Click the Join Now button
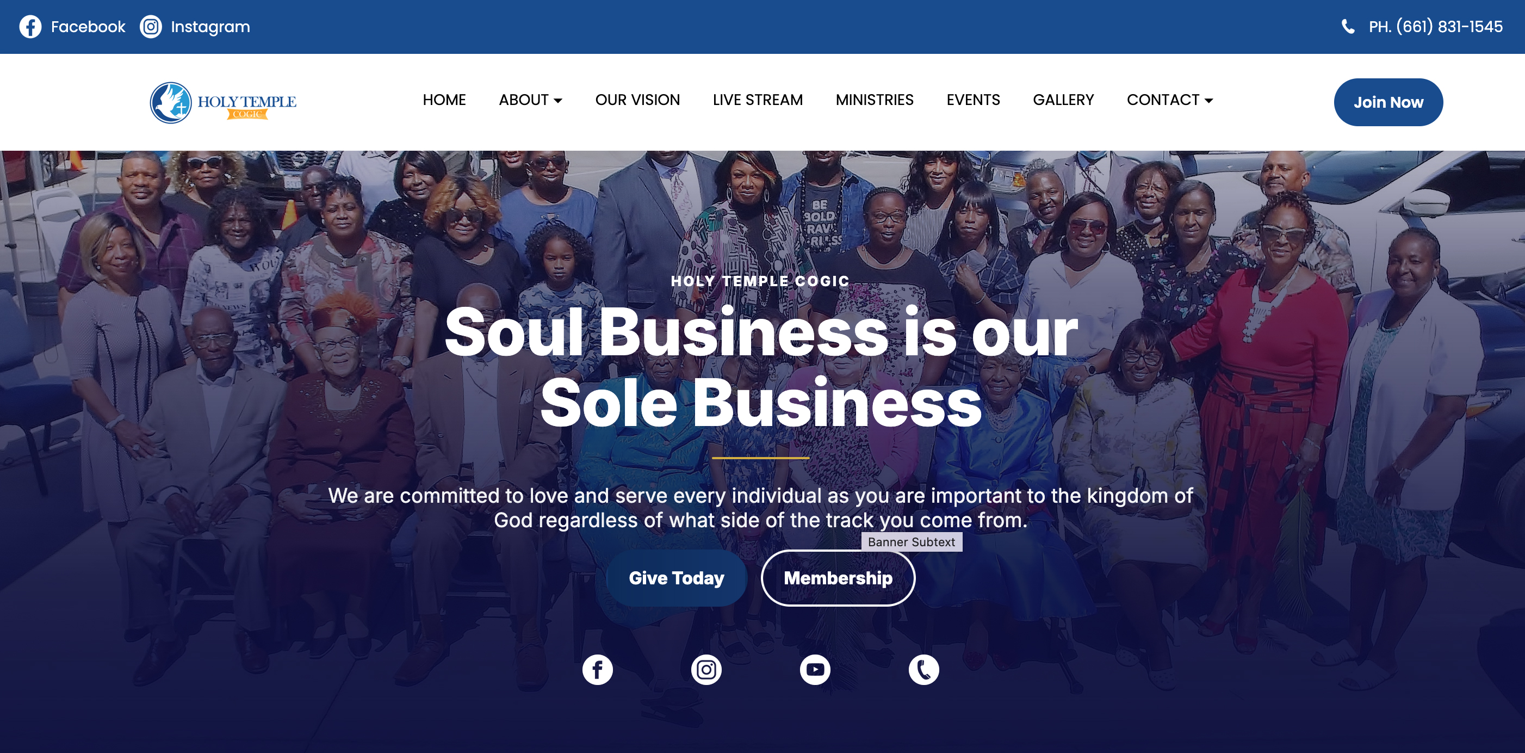The height and width of the screenshot is (753, 1525). pyautogui.click(x=1388, y=102)
